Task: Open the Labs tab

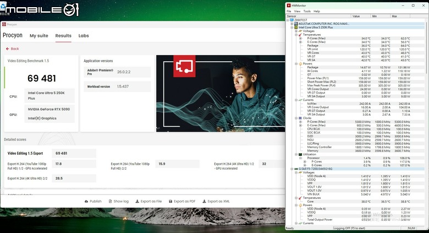Action: (84, 36)
